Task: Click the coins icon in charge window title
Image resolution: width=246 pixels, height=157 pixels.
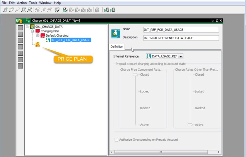Action: click(x=19, y=21)
